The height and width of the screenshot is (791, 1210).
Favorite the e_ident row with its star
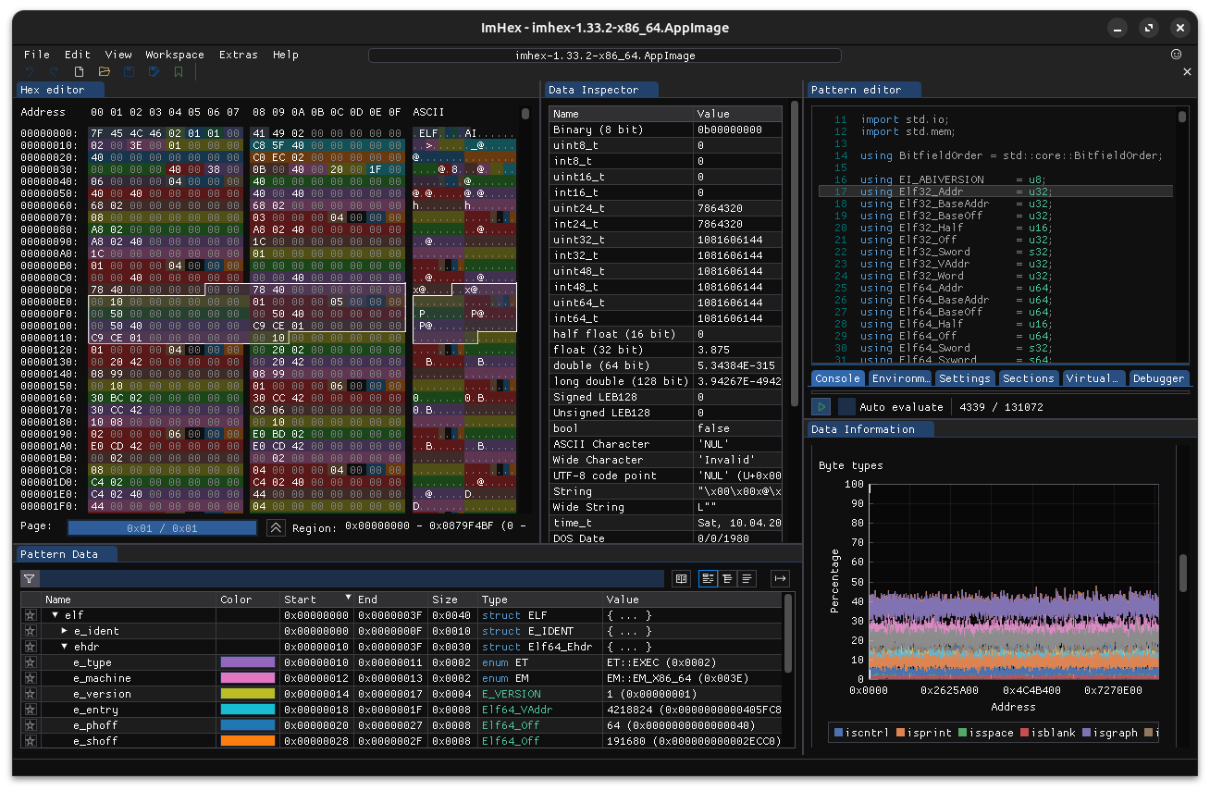pyautogui.click(x=31, y=631)
